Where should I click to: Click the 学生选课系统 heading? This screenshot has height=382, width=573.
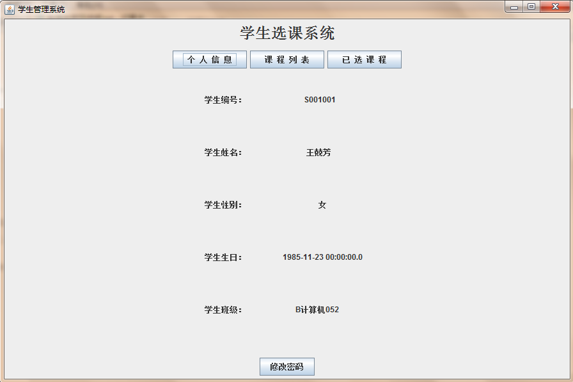(287, 33)
